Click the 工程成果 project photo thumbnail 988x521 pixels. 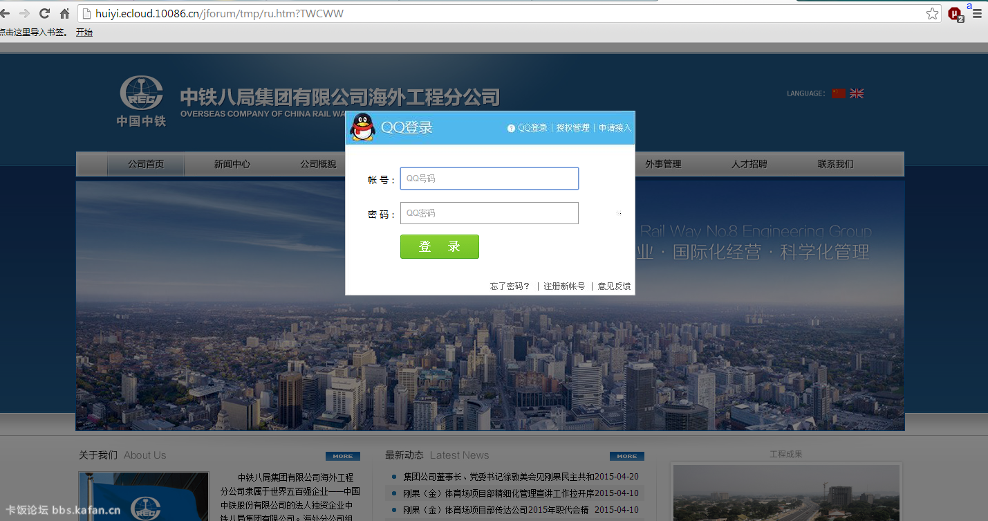786,493
